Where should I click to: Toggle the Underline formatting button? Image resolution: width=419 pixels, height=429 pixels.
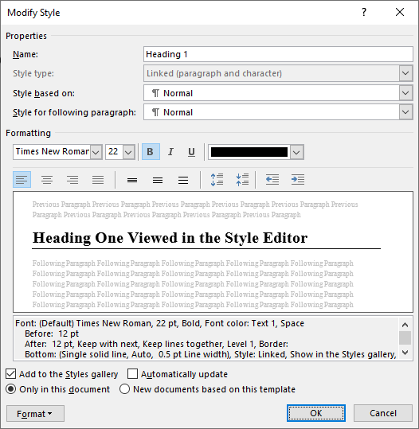click(191, 151)
